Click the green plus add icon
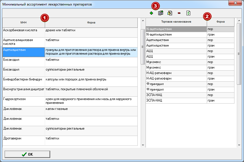The image size is (244, 162). 151,13
